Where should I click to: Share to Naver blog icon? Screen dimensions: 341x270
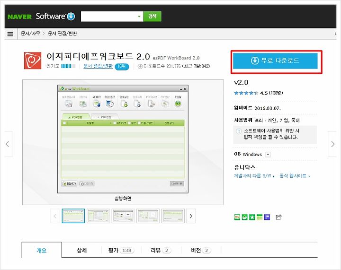(x=237, y=217)
